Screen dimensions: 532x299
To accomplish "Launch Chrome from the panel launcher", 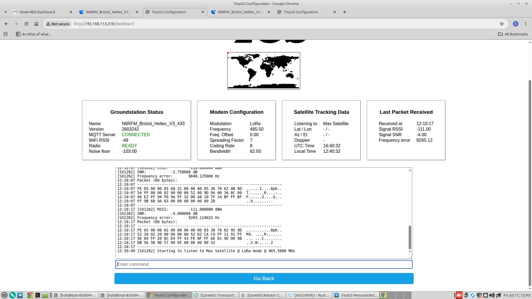I will click(30, 295).
